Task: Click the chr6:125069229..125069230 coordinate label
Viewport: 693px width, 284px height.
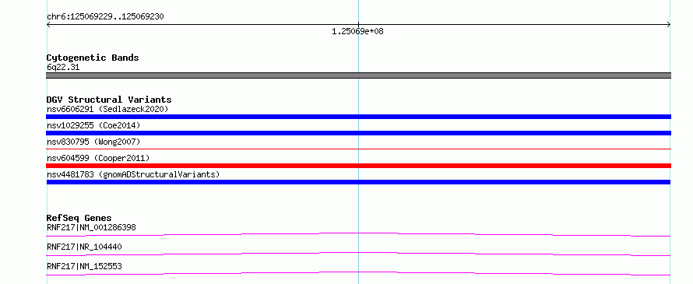Action: pyautogui.click(x=105, y=17)
